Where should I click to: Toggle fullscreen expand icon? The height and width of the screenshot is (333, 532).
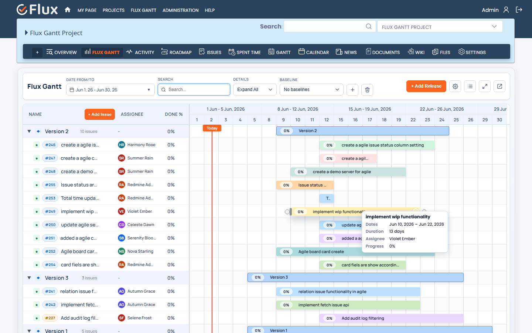tap(485, 86)
